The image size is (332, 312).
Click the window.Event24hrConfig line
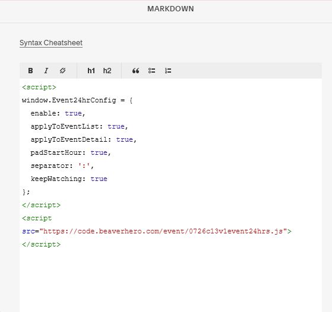click(77, 100)
